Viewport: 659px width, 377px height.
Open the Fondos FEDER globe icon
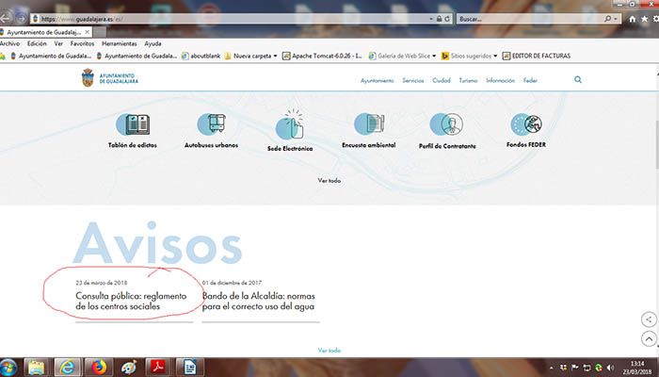(526, 124)
